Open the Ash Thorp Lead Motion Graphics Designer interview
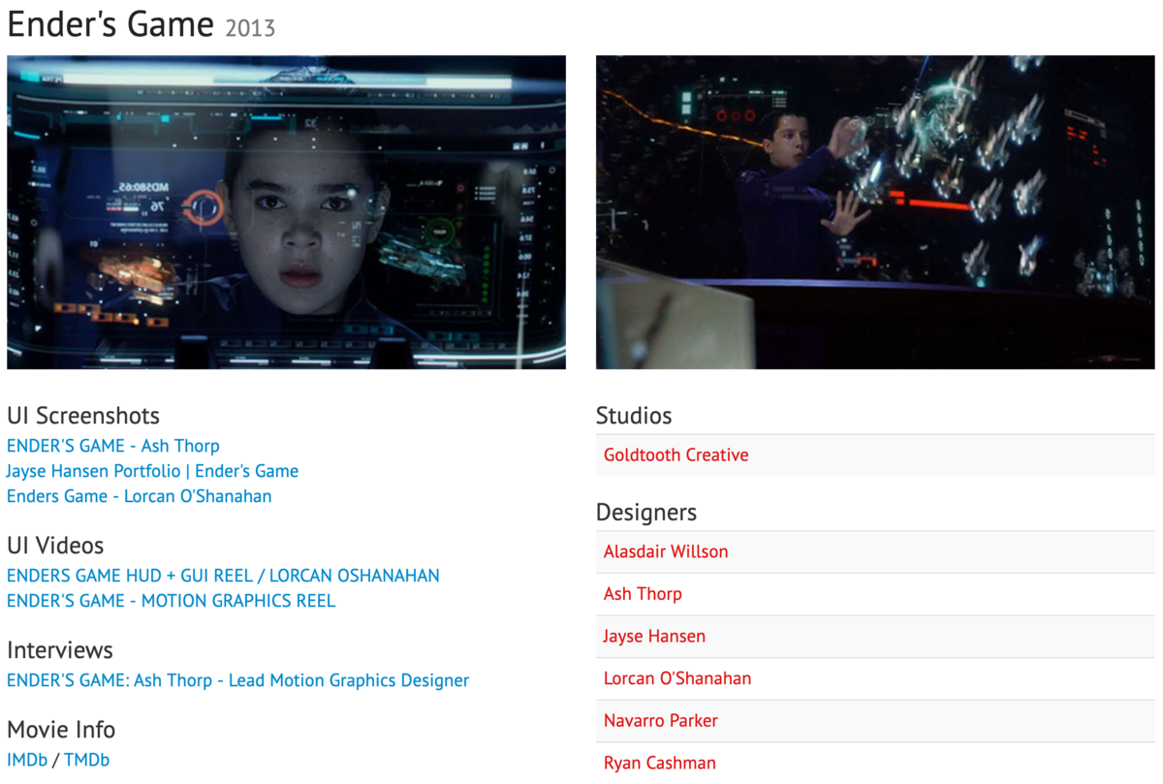Image resolution: width=1163 pixels, height=784 pixels. coord(237,680)
